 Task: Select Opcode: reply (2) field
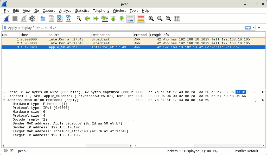coord(30,120)
